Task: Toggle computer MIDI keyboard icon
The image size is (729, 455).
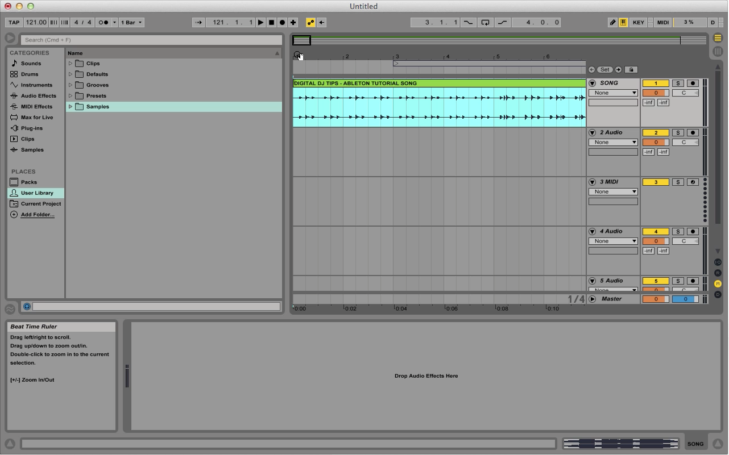Action: click(623, 23)
